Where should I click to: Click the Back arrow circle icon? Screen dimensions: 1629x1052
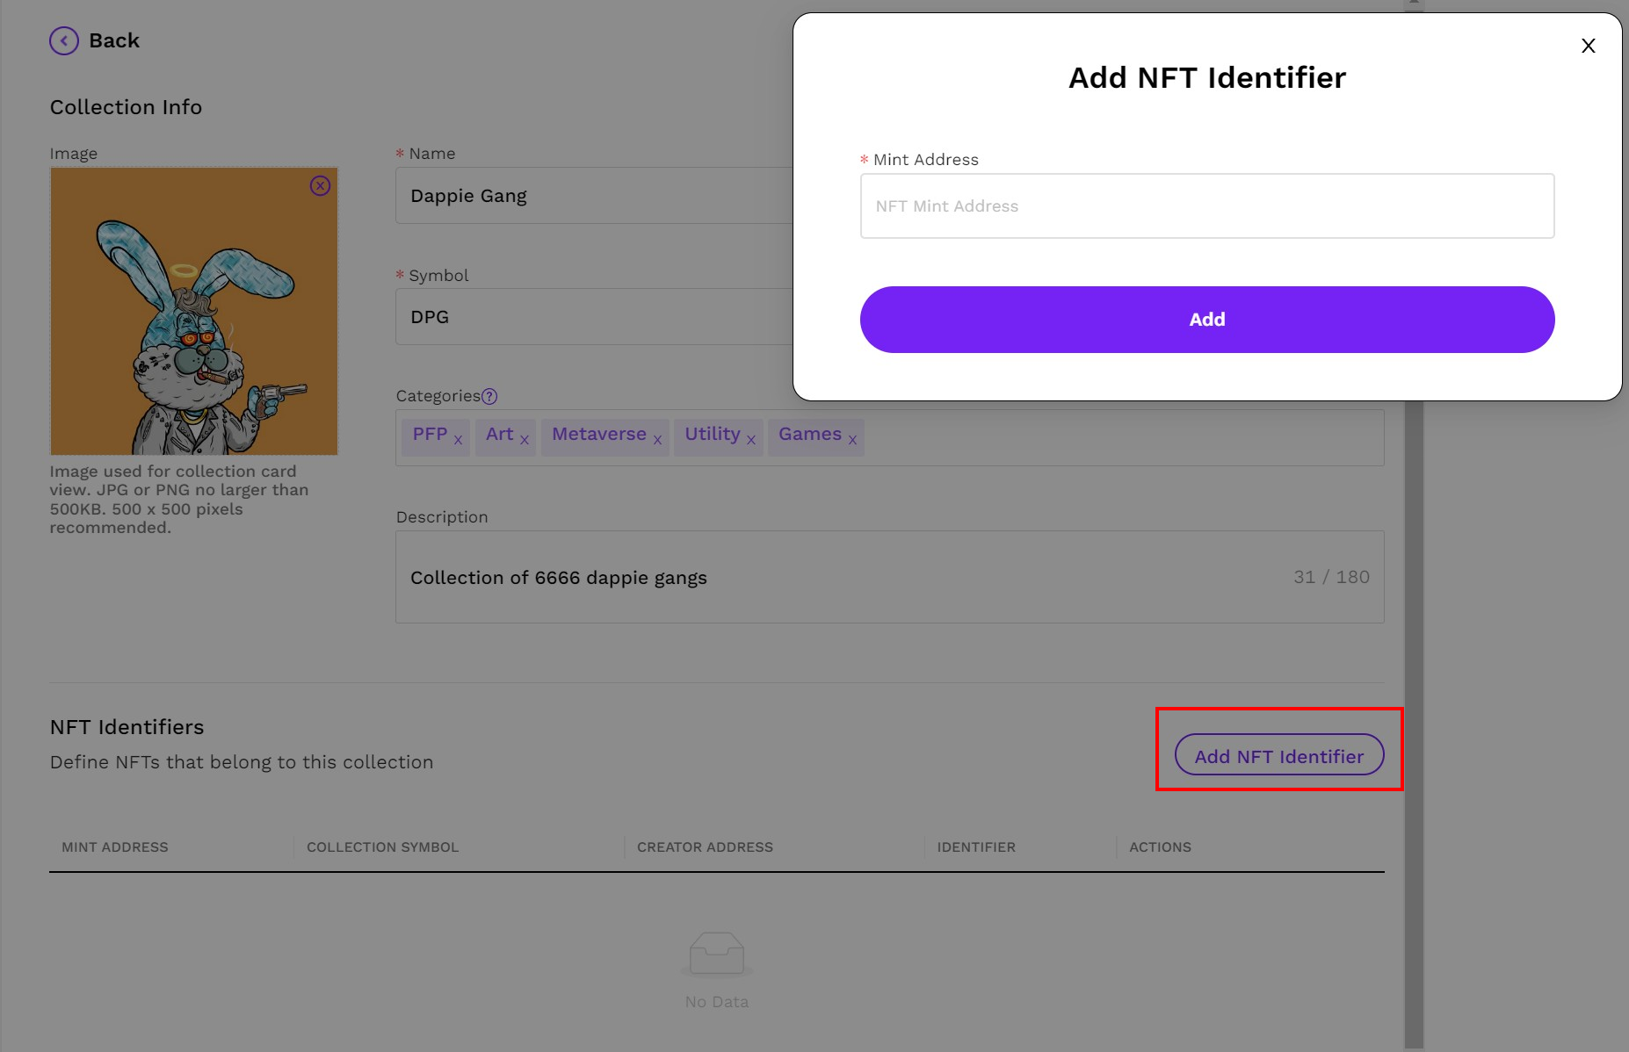(64, 41)
